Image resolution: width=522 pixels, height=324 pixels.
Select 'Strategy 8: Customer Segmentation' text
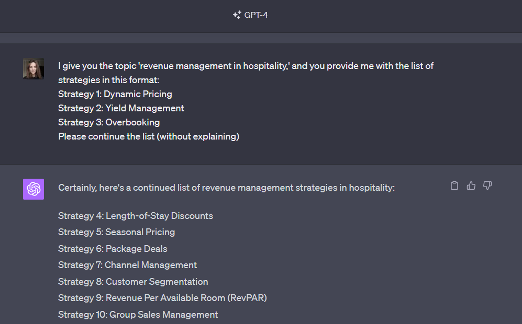click(133, 282)
